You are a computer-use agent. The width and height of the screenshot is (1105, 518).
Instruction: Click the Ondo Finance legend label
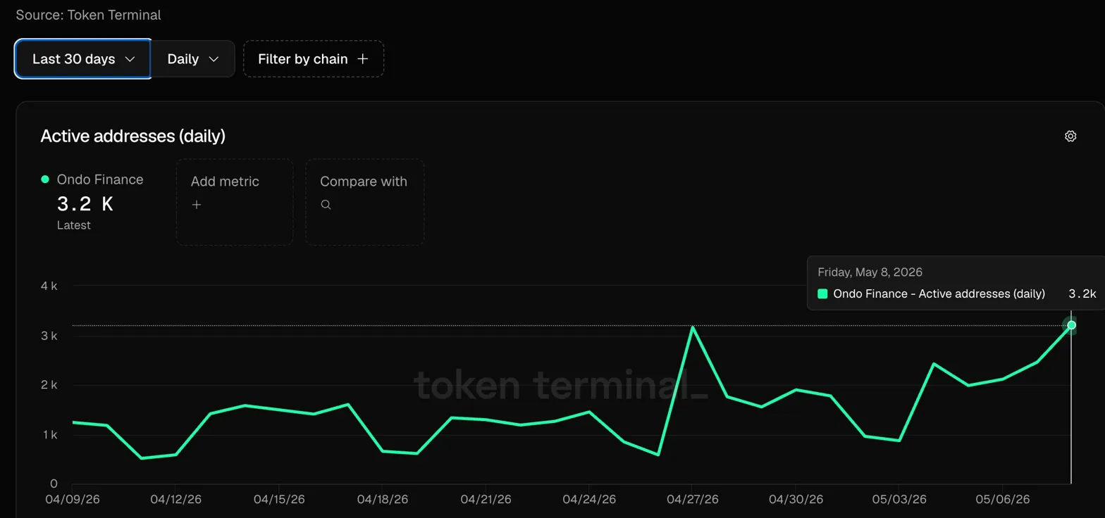click(x=100, y=179)
